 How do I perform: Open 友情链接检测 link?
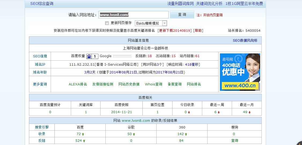coord(103,84)
